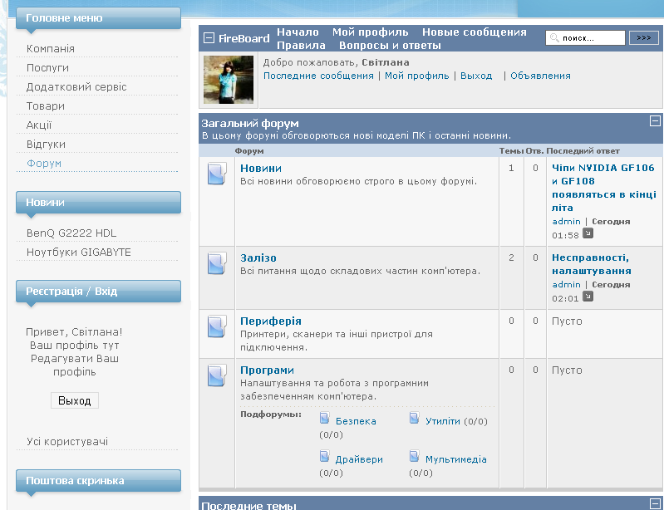Open the Периферія forum title
The image size is (664, 510).
click(271, 321)
